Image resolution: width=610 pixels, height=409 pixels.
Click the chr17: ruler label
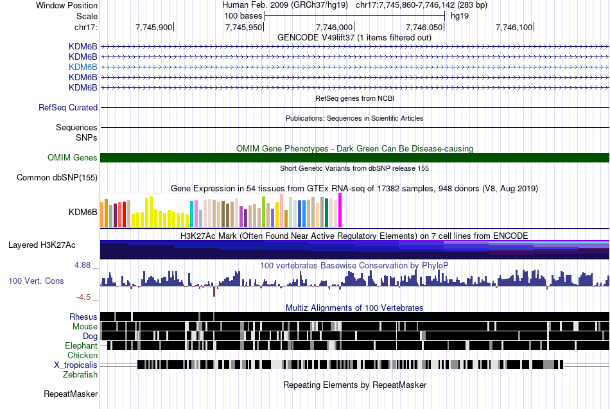tap(85, 27)
